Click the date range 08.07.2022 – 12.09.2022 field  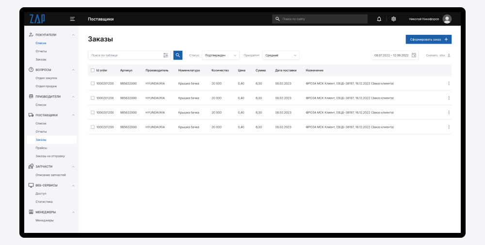point(395,55)
